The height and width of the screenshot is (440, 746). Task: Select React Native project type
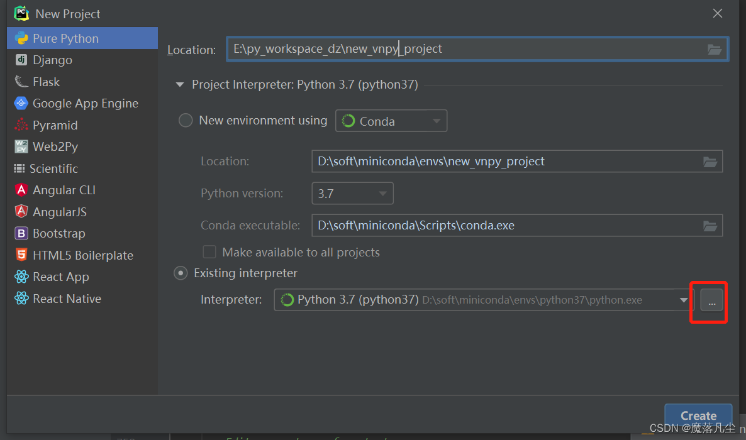[67, 299]
